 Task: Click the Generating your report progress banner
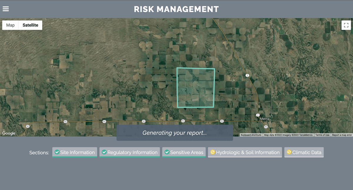[x=175, y=133]
